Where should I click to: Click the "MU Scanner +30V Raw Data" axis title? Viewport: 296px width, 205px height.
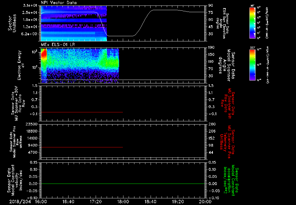click(18, 103)
